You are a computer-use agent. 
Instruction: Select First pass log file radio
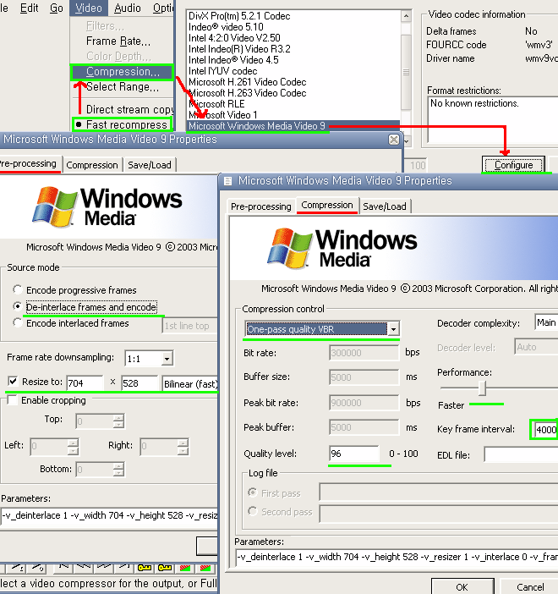pos(253,492)
